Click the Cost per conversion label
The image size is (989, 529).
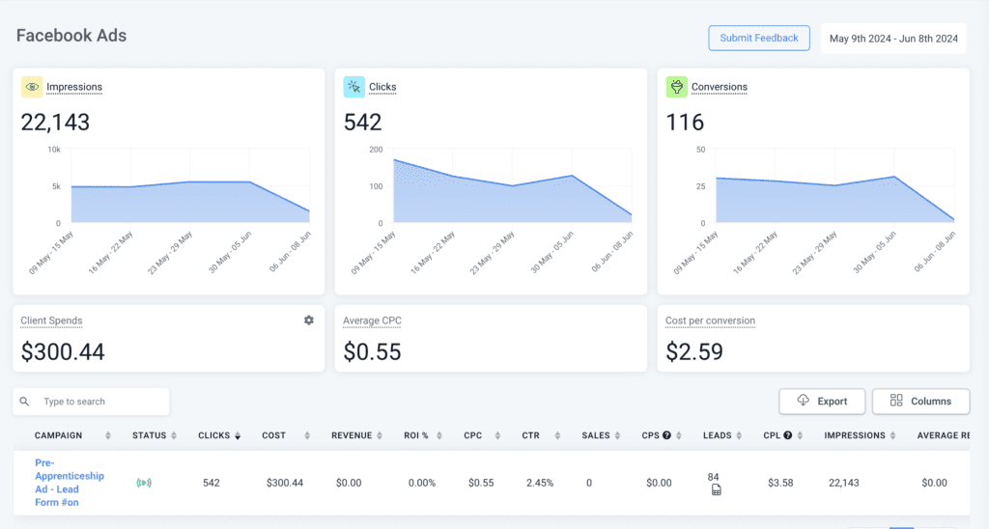[710, 320]
